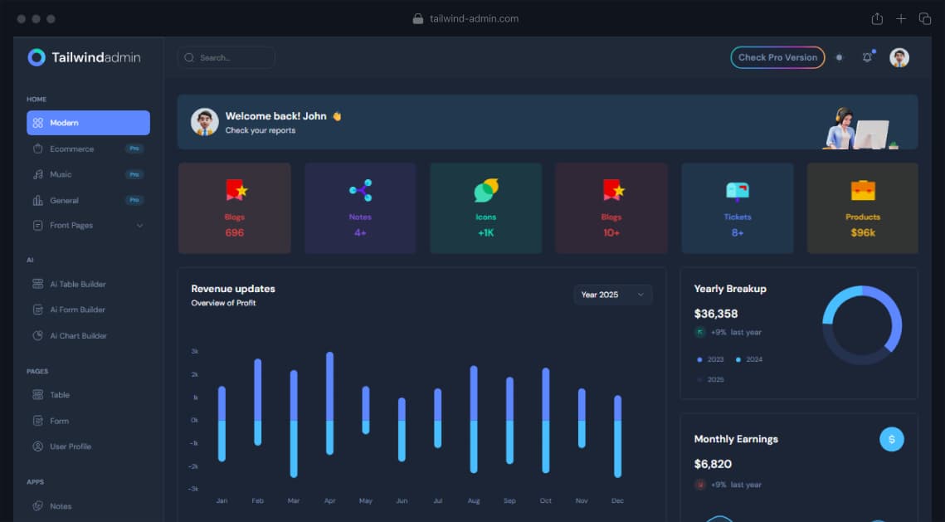945x522 pixels.
Task: Click the notification bell icon
Action: pyautogui.click(x=867, y=57)
